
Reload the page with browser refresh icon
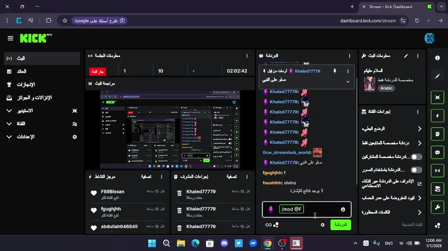click(x=417, y=21)
